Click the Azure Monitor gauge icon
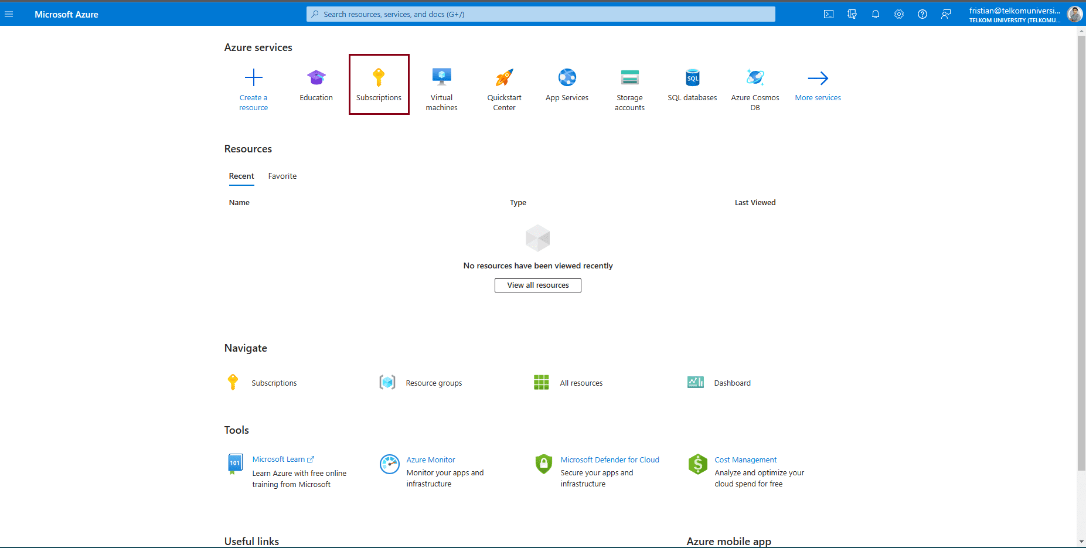The height and width of the screenshot is (548, 1086). coord(390,464)
